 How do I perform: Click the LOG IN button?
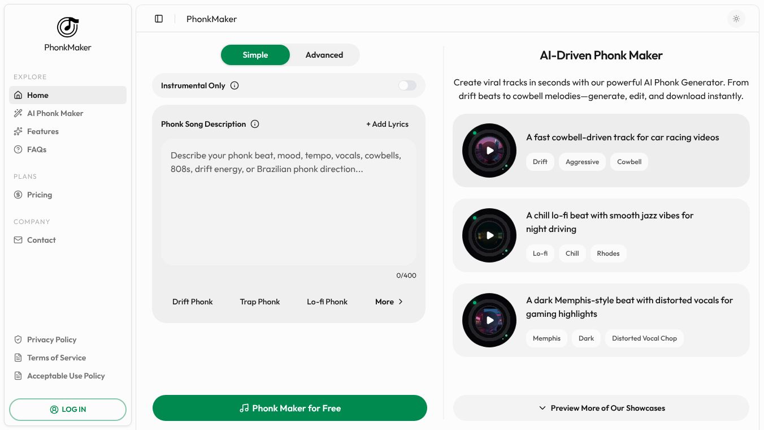(68, 409)
